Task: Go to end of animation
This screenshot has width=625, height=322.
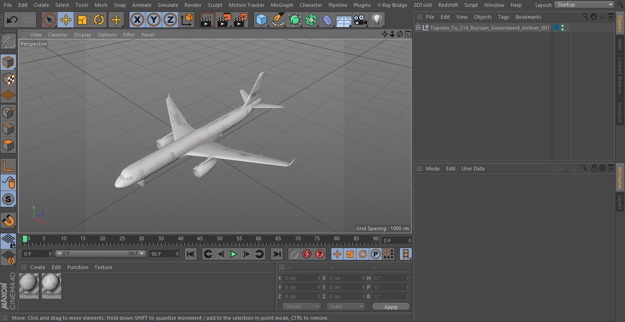Action: [x=277, y=254]
